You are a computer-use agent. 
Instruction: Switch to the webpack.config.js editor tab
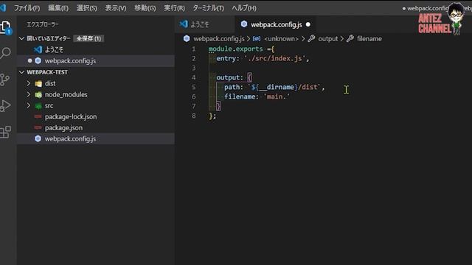[x=276, y=24]
